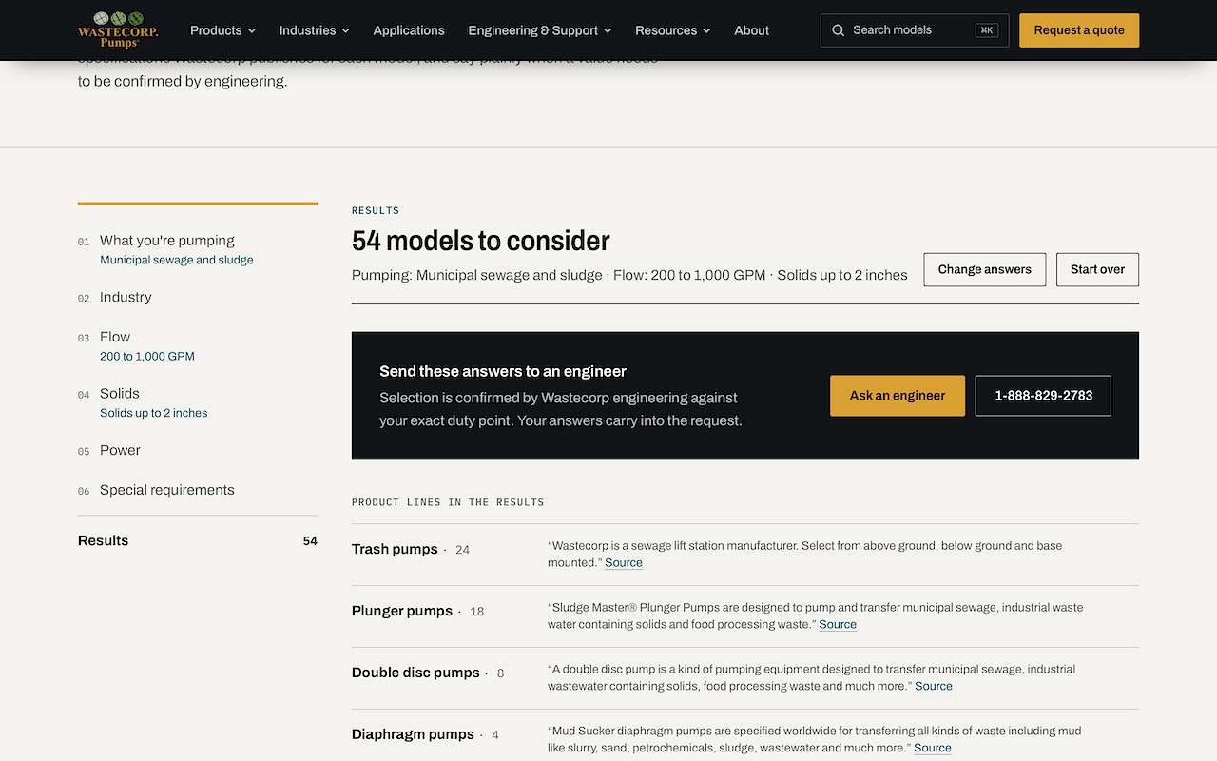
Task: Click the 54 models to consider heading
Action: click(481, 241)
